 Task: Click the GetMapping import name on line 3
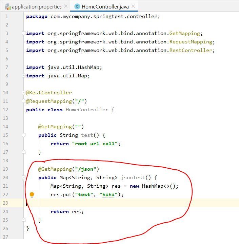pos(184,34)
